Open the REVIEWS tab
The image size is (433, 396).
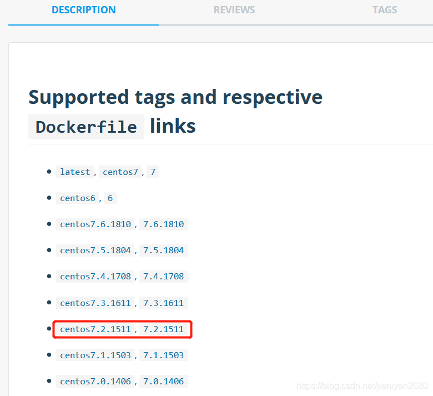point(234,10)
